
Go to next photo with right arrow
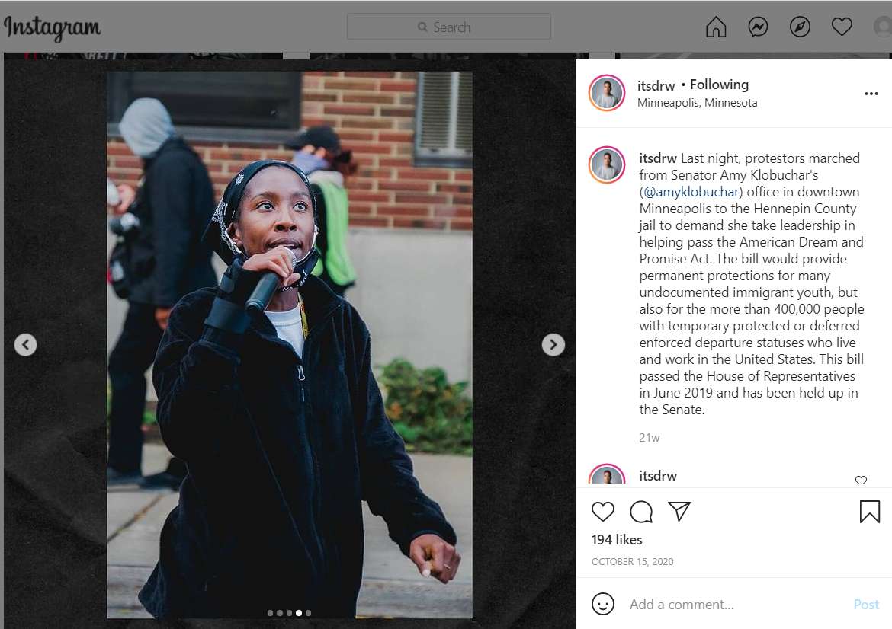[553, 344]
